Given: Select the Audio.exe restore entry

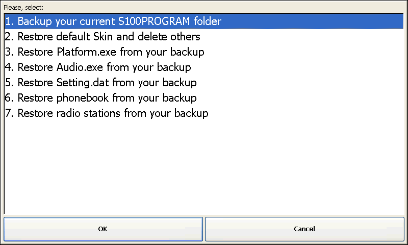Looking at the screenshot, I should pos(203,67).
